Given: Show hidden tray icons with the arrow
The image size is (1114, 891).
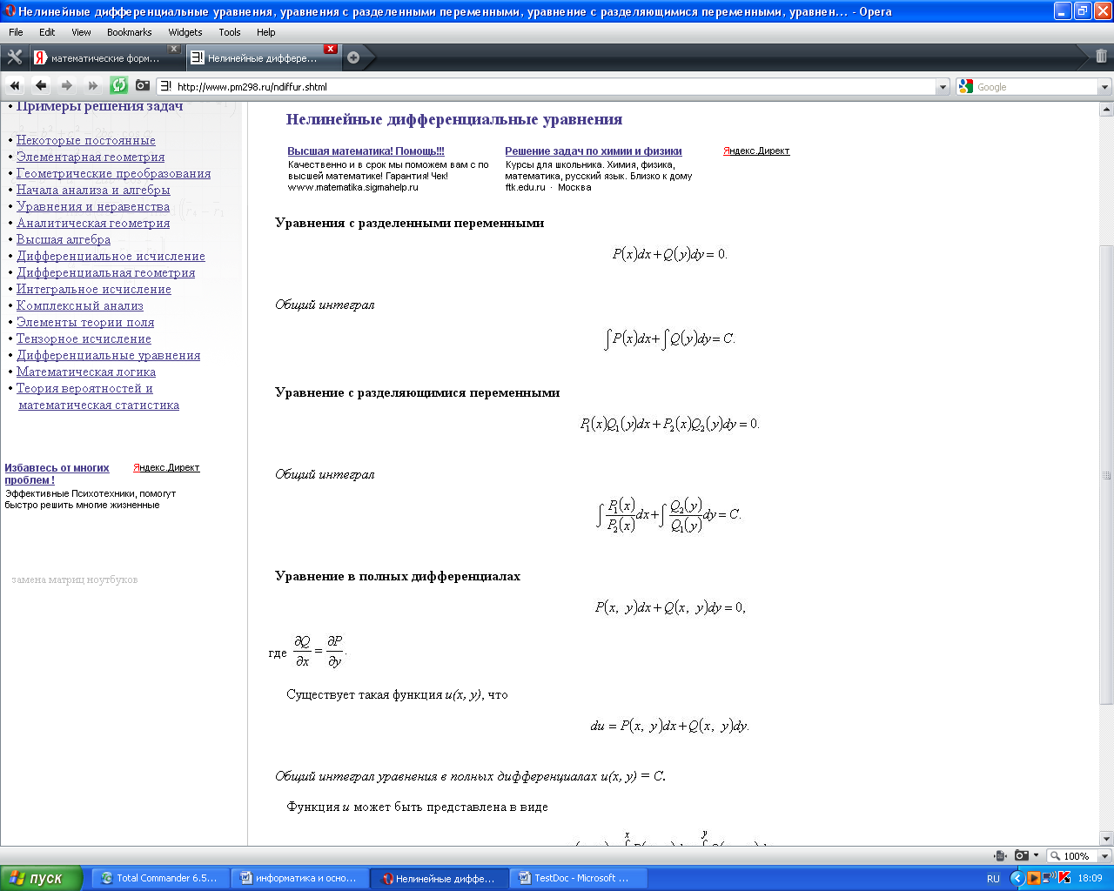Looking at the screenshot, I should pyautogui.click(x=1017, y=878).
